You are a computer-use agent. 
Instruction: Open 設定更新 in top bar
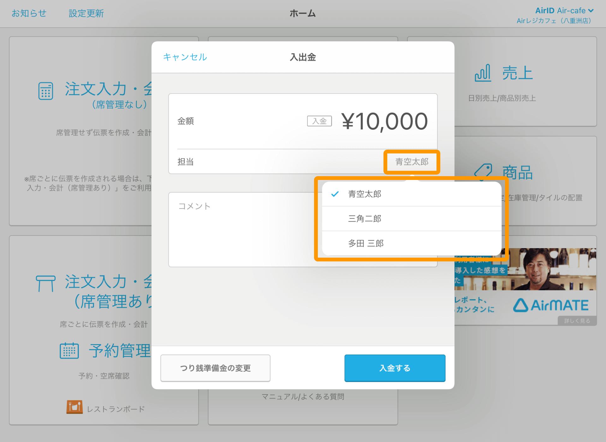86,13
